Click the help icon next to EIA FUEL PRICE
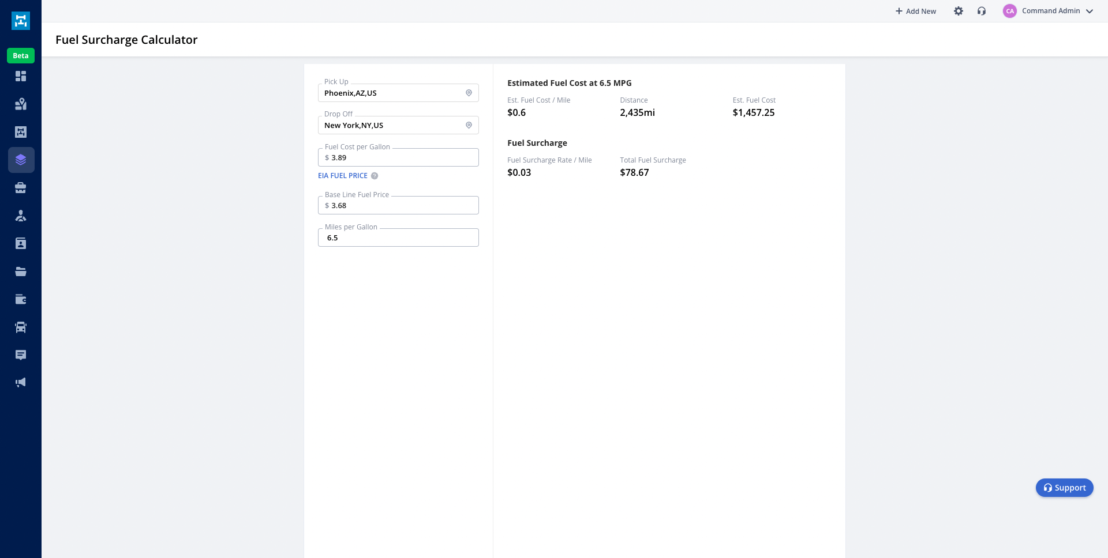This screenshot has height=558, width=1108. coord(375,176)
